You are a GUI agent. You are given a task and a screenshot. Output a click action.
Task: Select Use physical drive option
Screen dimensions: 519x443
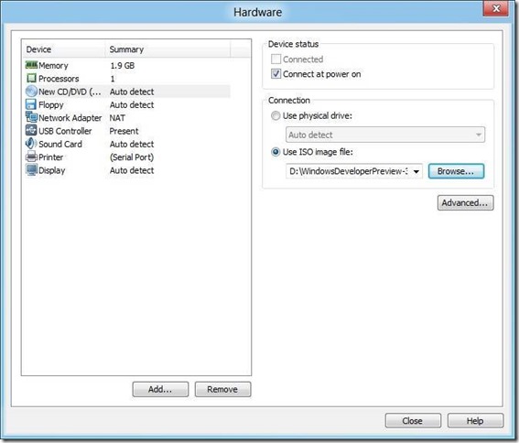click(x=276, y=116)
